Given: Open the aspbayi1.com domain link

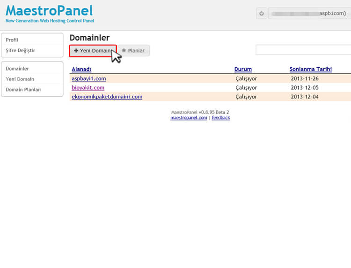Looking at the screenshot, I should [88, 78].
